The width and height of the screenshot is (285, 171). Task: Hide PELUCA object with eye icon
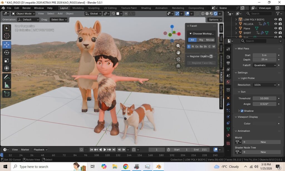pos(276,24)
